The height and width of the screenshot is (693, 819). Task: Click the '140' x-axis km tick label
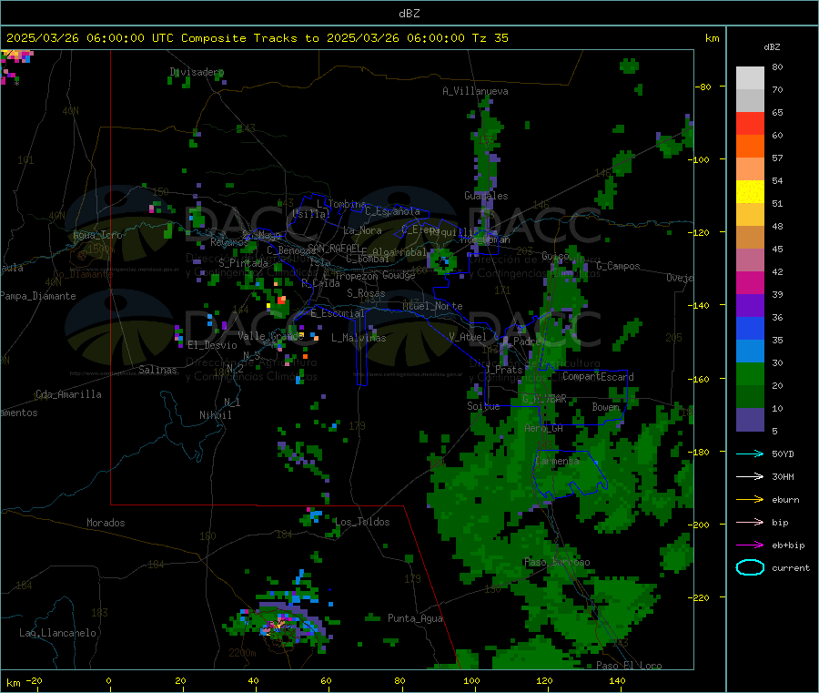point(617,680)
